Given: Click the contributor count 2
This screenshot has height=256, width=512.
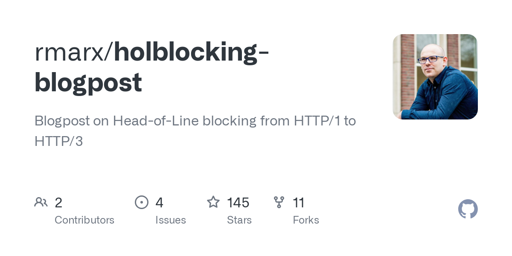Looking at the screenshot, I should (58, 203).
